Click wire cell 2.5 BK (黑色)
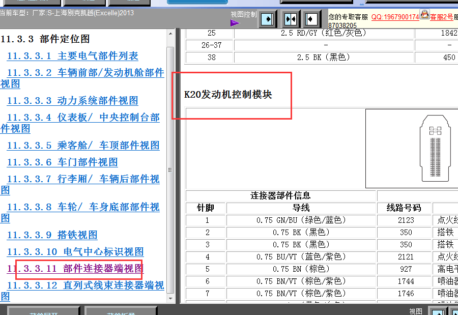 [324, 58]
